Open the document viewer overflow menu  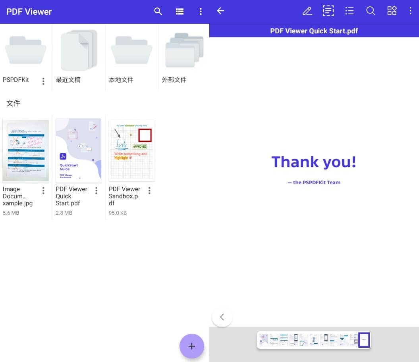coord(411,11)
